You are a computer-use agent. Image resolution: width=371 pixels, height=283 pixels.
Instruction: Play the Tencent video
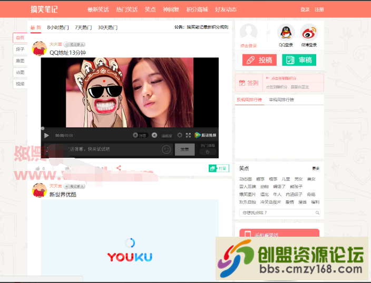[46, 135]
